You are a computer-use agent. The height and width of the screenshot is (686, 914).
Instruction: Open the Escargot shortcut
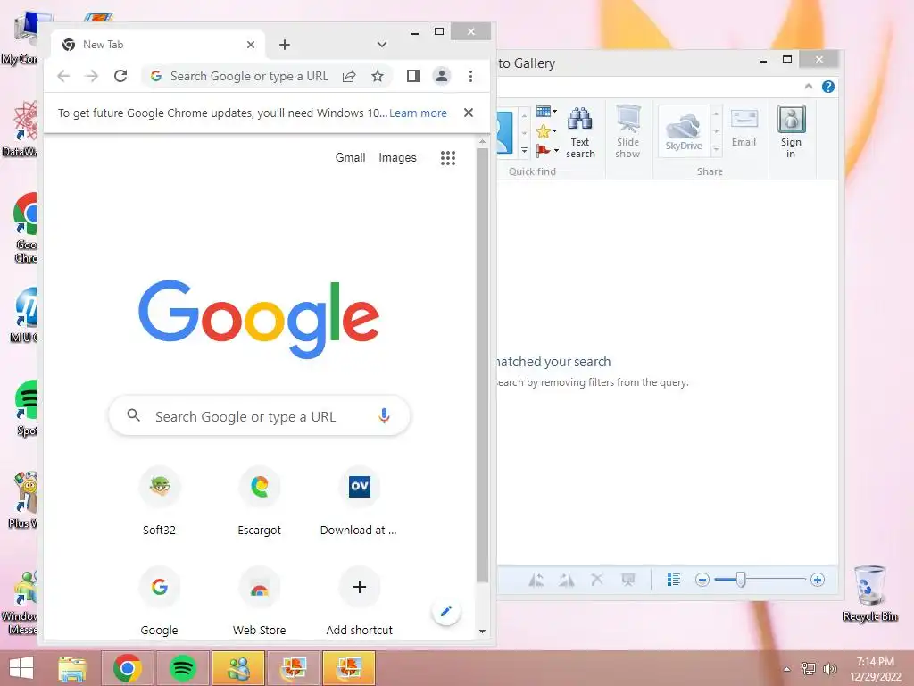coord(260,502)
